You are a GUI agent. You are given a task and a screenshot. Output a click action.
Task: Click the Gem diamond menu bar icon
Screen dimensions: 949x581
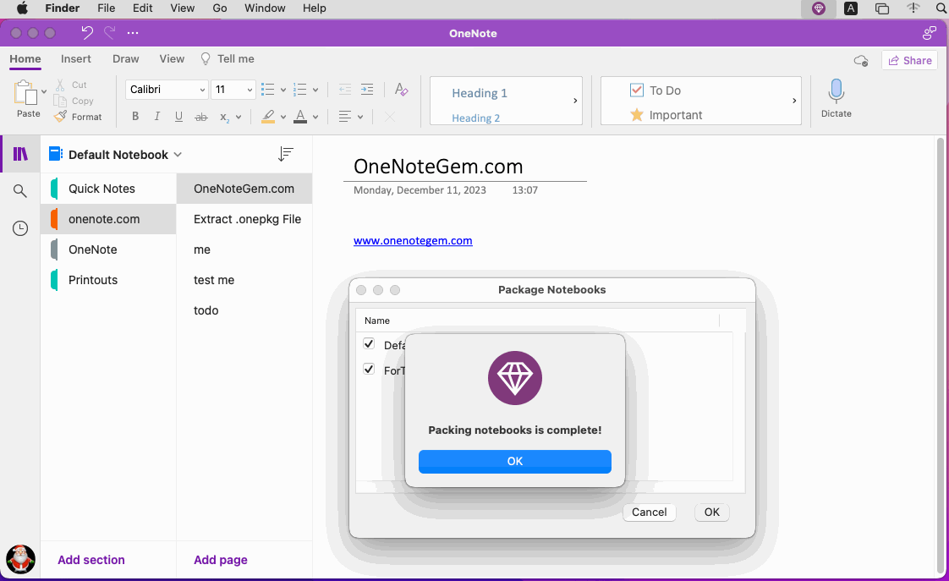click(x=818, y=8)
